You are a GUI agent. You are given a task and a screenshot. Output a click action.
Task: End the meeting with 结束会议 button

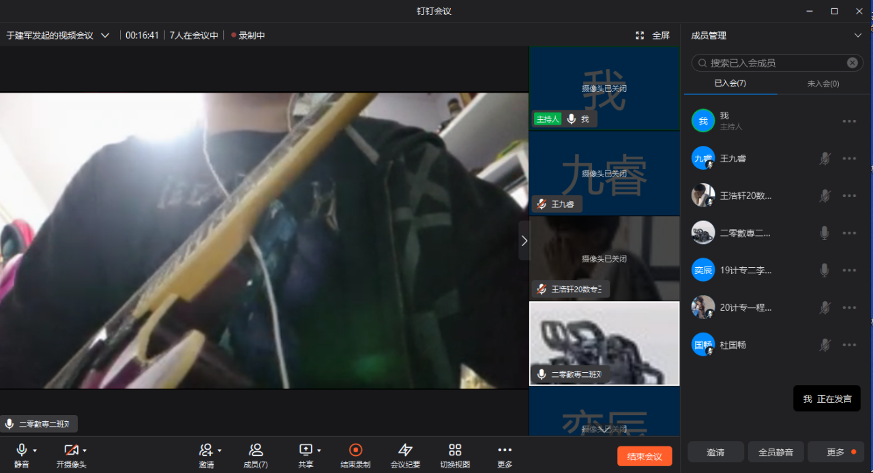tap(645, 456)
